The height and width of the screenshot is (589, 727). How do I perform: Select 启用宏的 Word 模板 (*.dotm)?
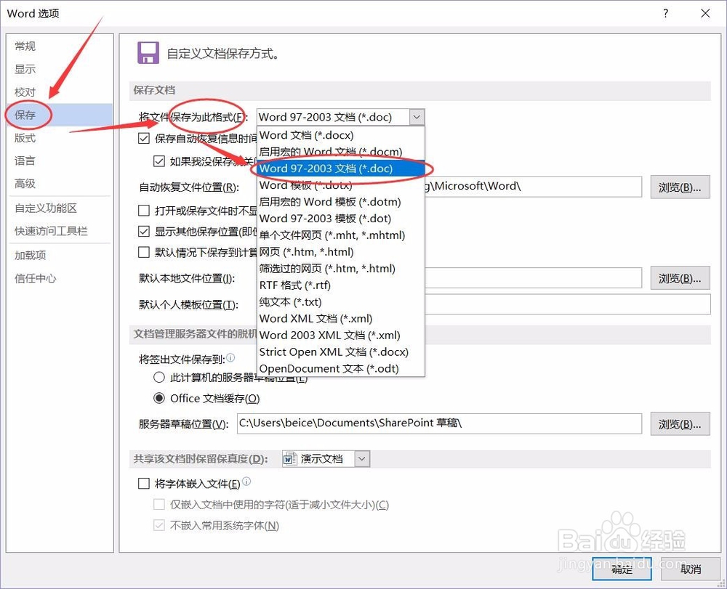(341, 202)
